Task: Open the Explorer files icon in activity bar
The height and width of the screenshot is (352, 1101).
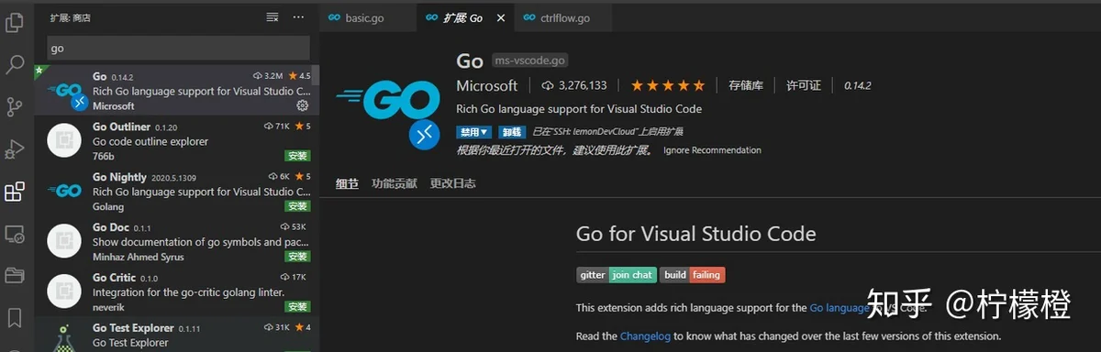Action: coord(15,20)
